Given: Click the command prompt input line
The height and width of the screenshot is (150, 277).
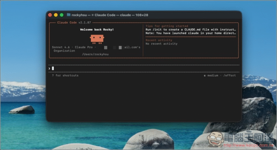Looking at the screenshot, I should (x=144, y=68).
